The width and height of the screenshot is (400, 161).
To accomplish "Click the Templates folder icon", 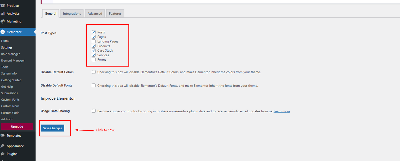I will (3, 135).
